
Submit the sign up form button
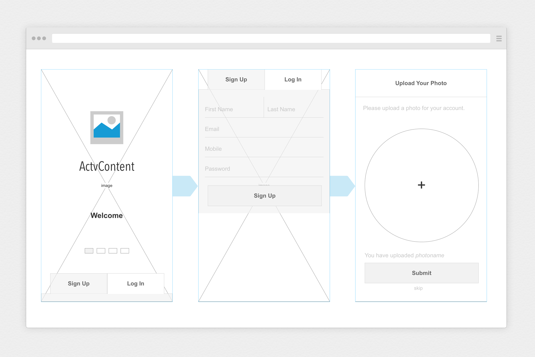click(264, 196)
